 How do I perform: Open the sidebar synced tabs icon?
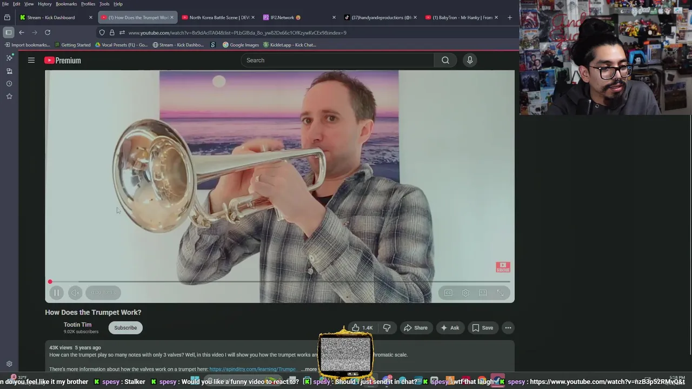click(9, 71)
